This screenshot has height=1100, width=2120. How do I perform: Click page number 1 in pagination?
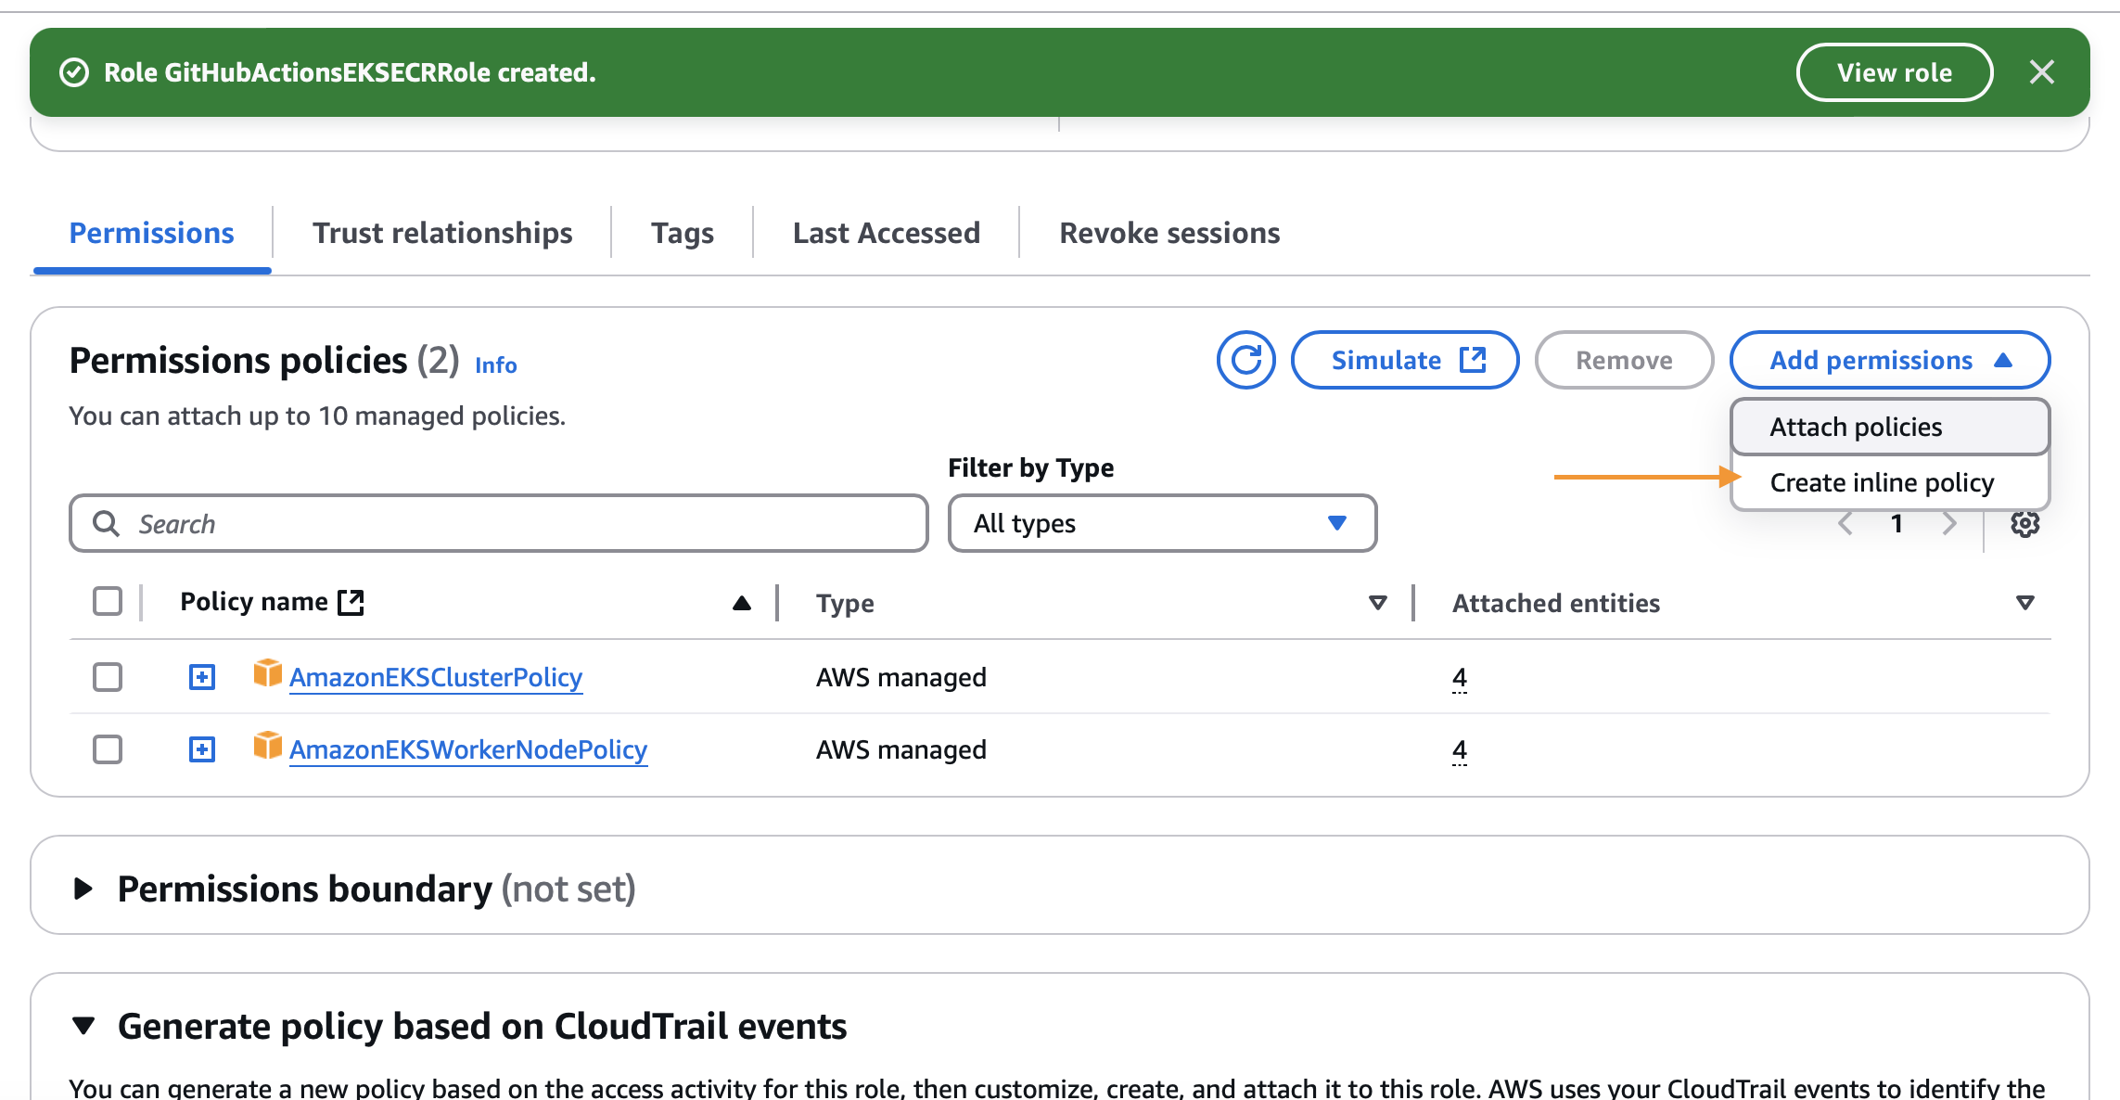[1897, 524]
